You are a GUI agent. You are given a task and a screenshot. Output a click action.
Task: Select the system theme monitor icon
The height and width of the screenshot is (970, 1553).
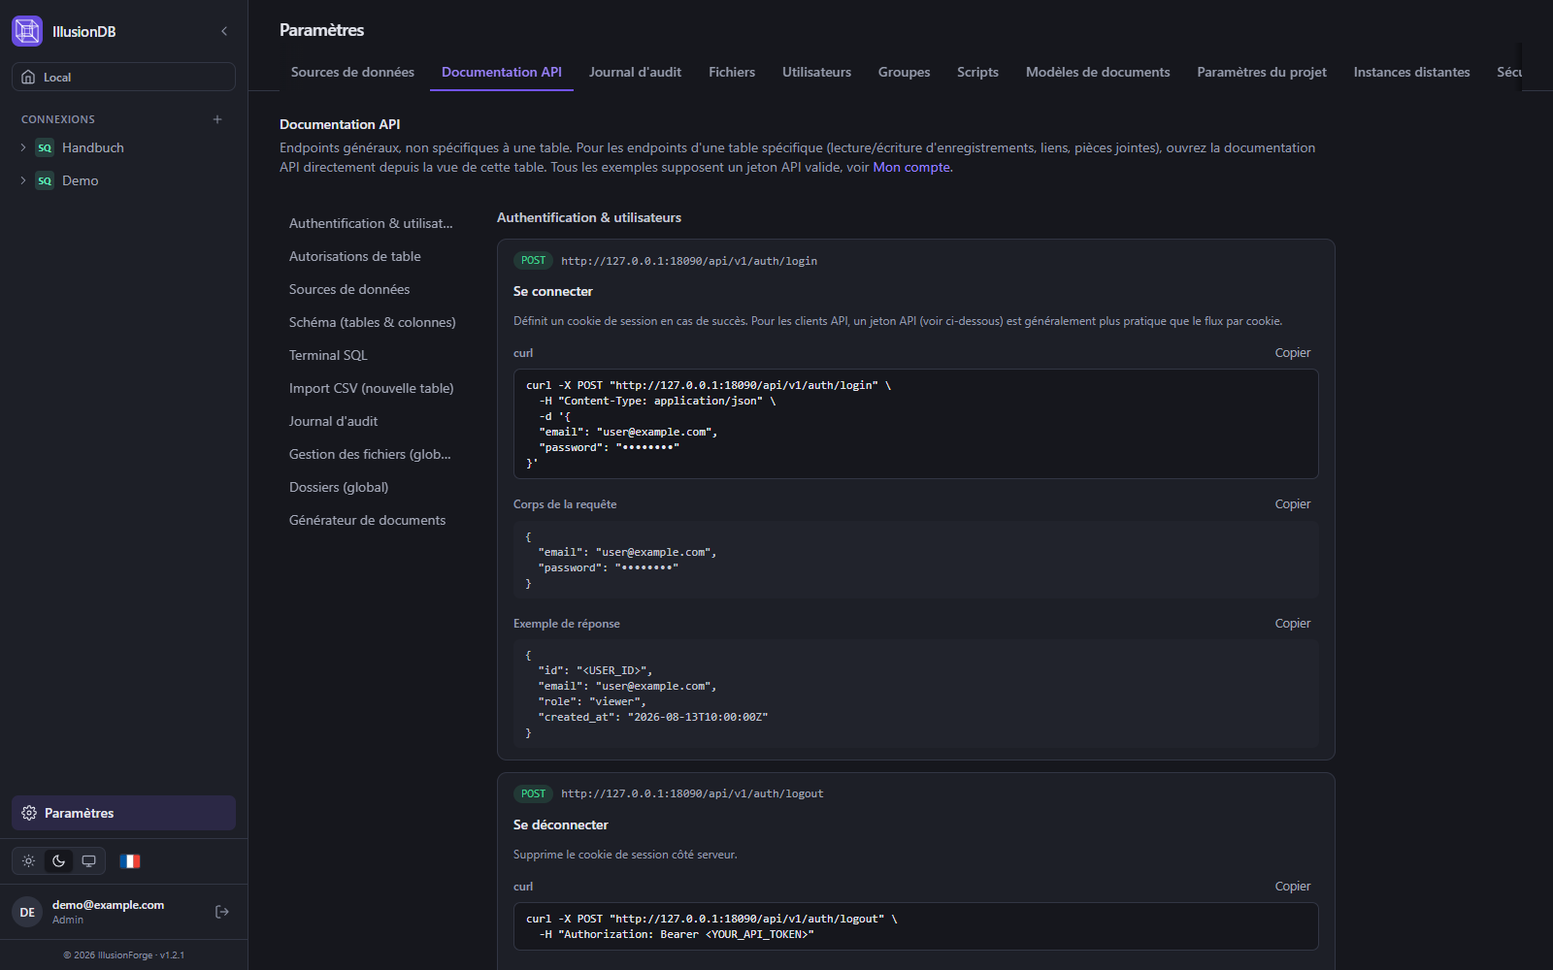[88, 860]
